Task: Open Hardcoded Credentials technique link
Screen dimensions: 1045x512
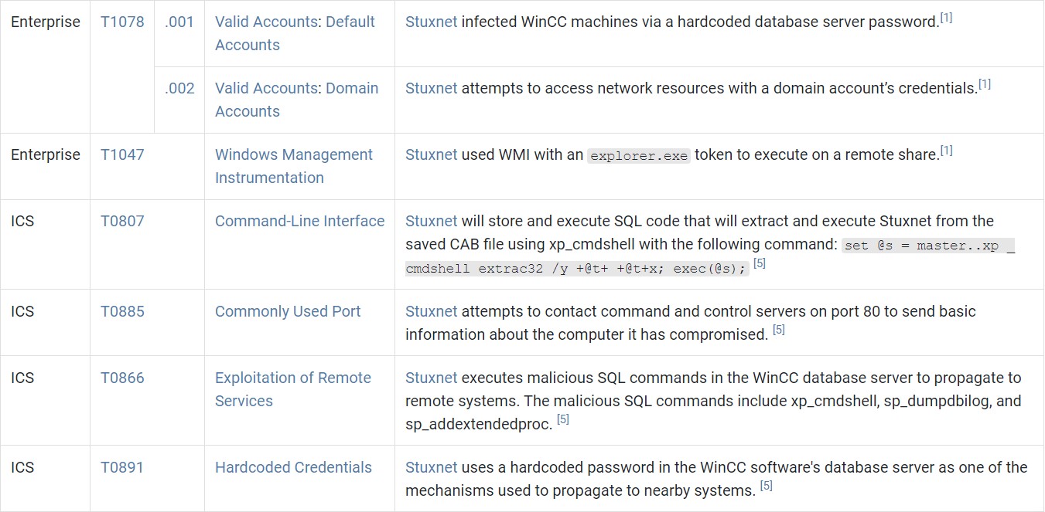Action: (x=293, y=467)
